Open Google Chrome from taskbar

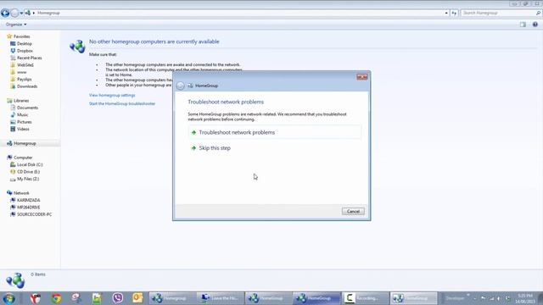[x=56, y=298]
